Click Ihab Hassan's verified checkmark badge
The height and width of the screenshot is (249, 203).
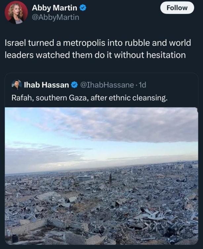[74, 85]
